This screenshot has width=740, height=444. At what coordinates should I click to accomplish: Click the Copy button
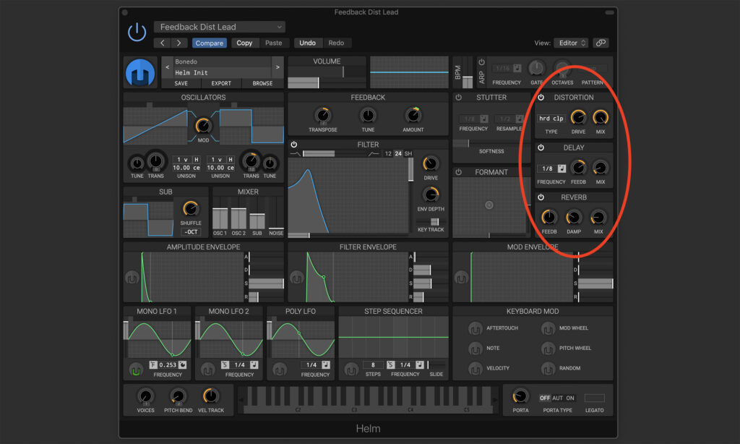244,43
